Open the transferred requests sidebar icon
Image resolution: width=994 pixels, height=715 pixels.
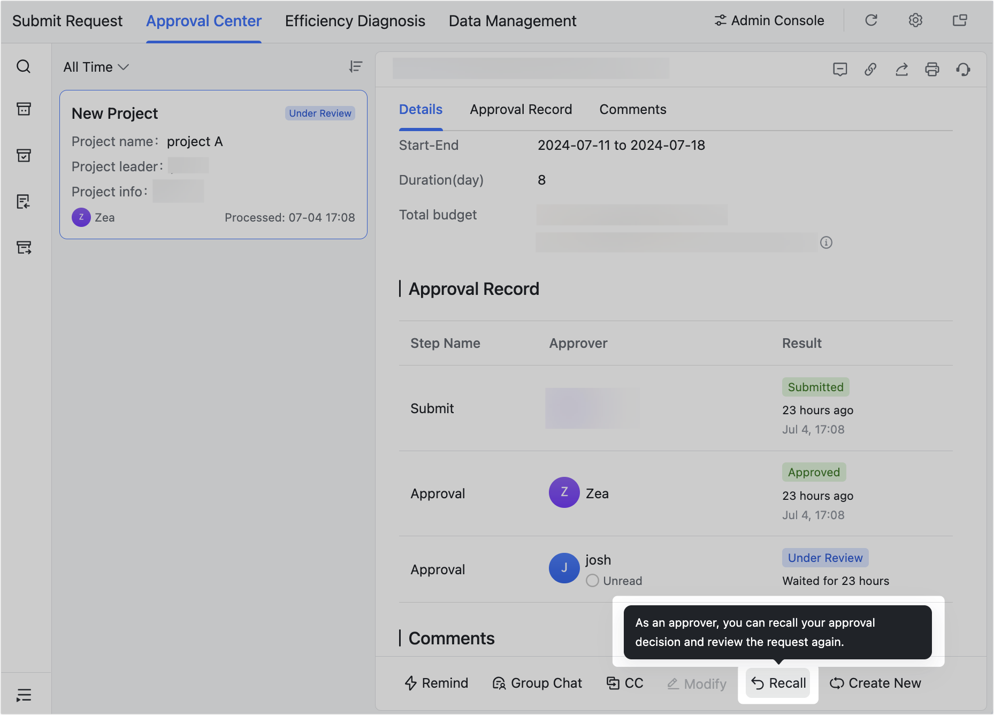point(24,247)
